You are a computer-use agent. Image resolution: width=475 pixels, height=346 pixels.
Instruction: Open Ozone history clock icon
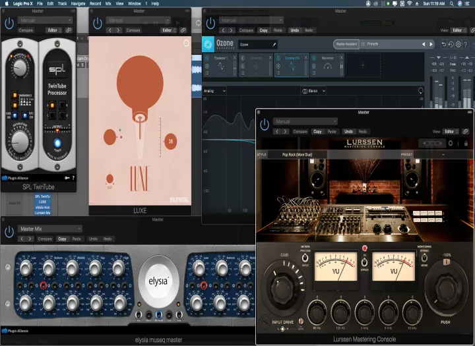pos(451,45)
